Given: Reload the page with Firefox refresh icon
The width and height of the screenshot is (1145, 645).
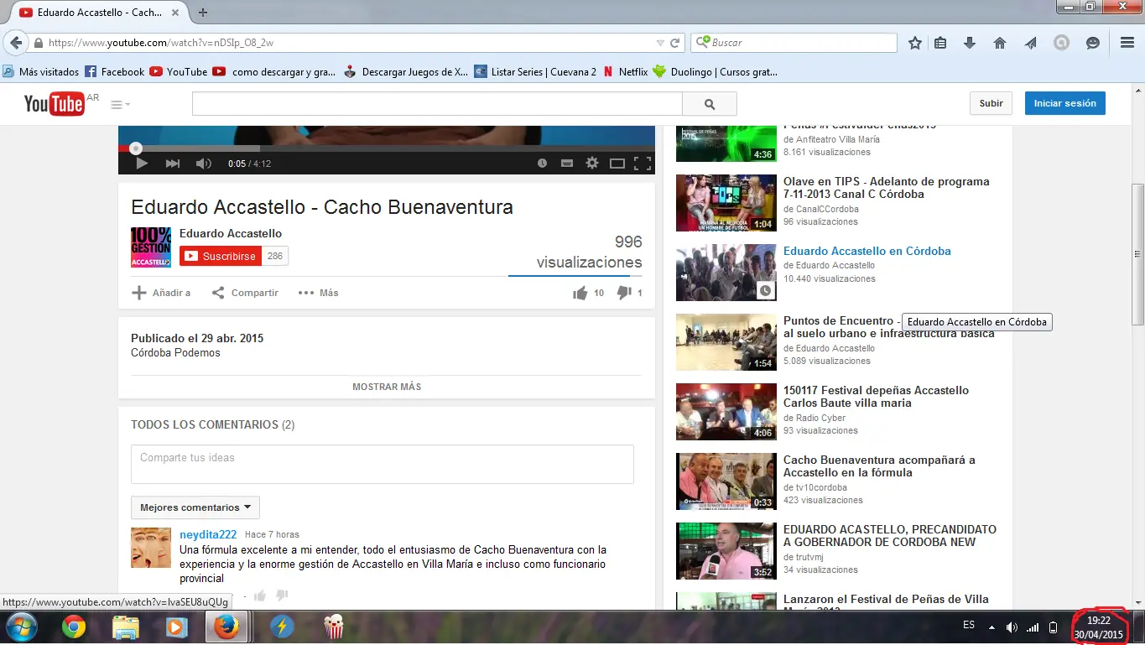Looking at the screenshot, I should click(674, 43).
